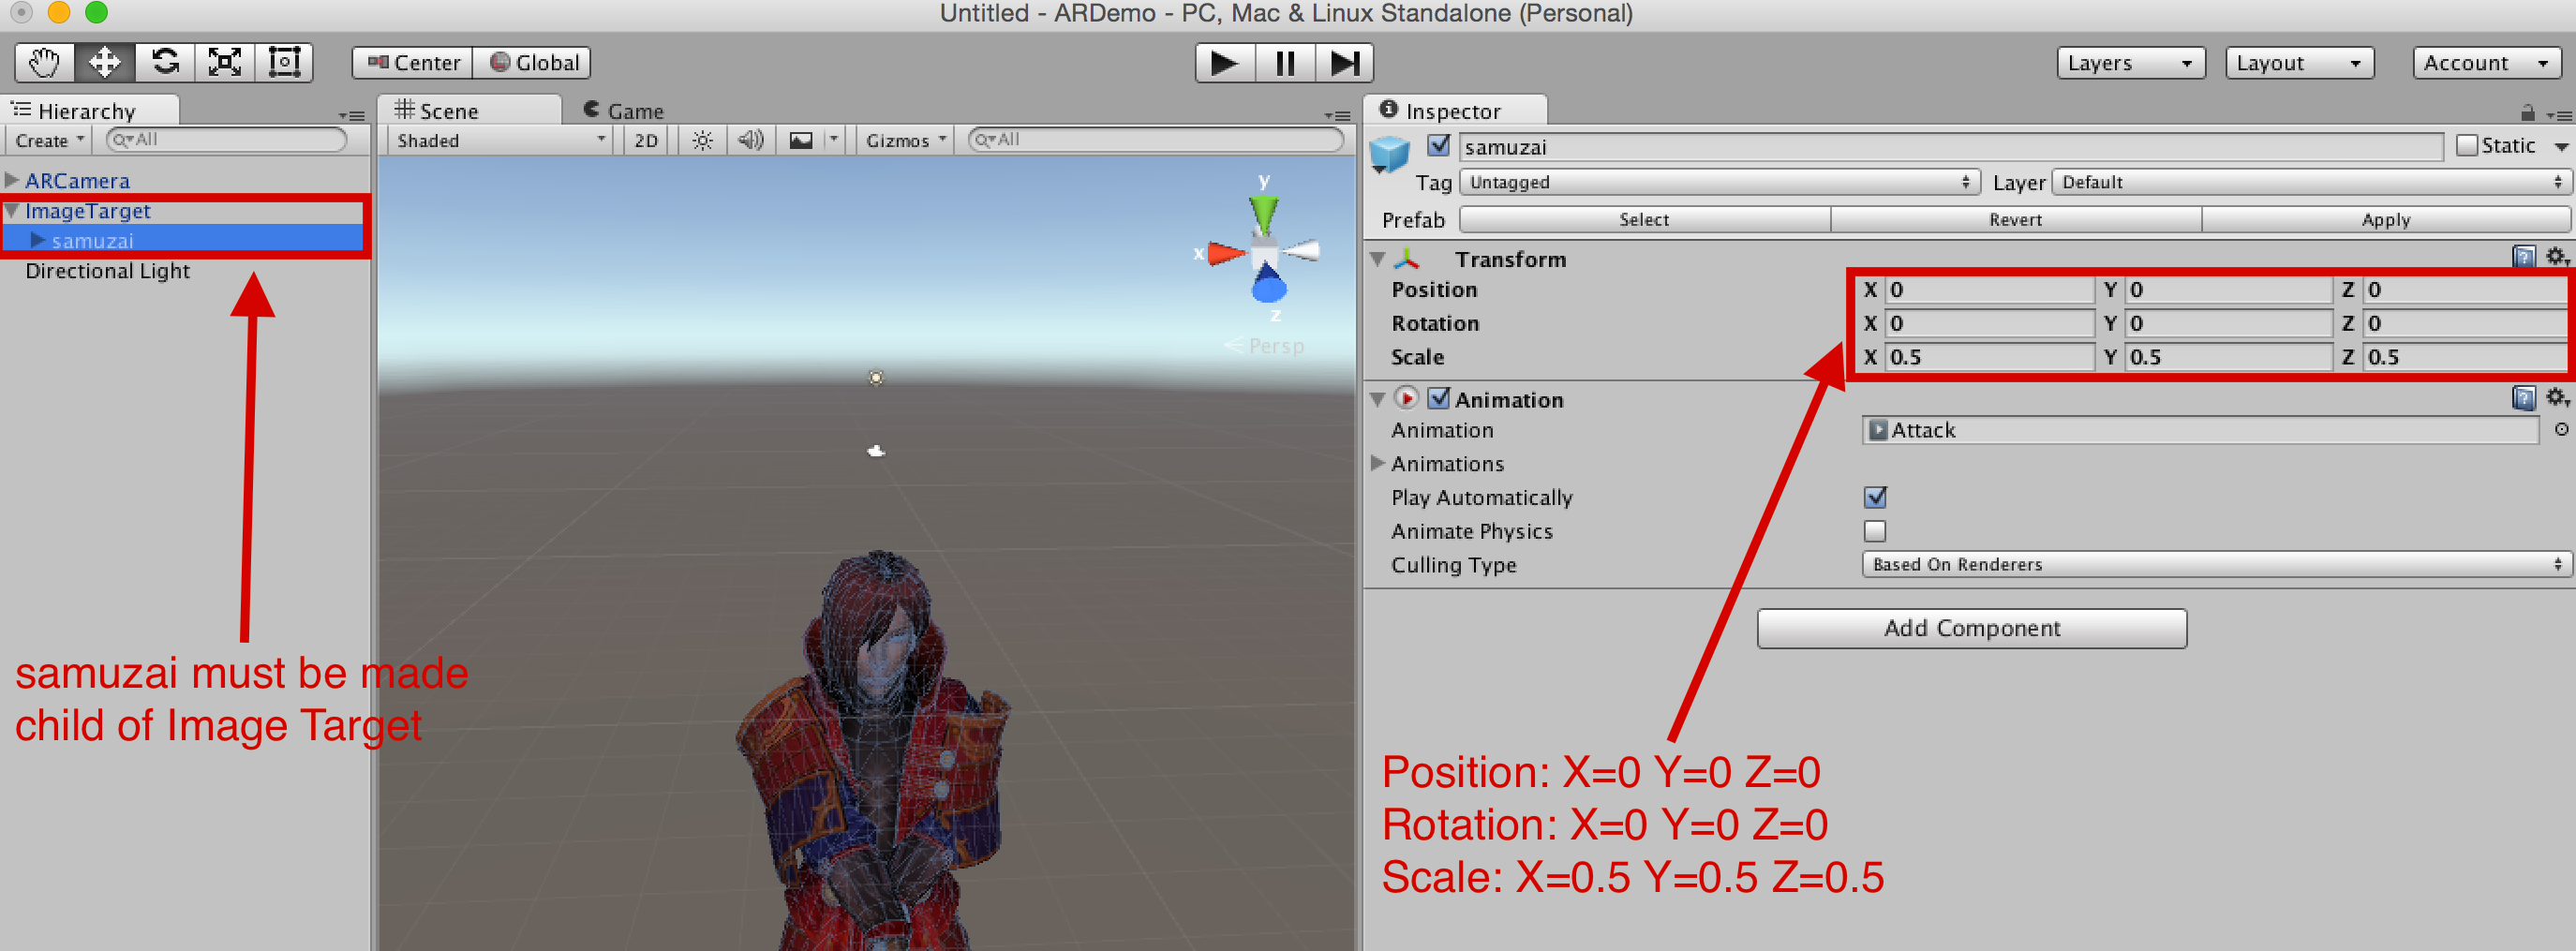Open Animation help book icon
The height and width of the screenshot is (951, 2576).
pyautogui.click(x=2523, y=398)
